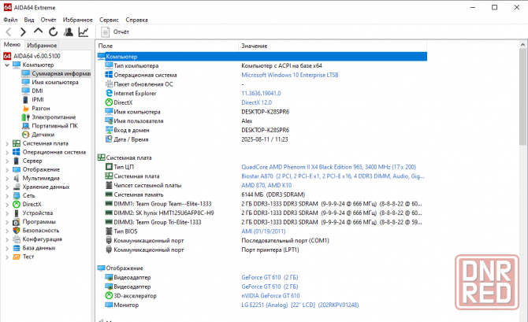The height and width of the screenshot is (322, 528).
Task: Refresh data with the circular arrow icon
Action: click(x=54, y=32)
